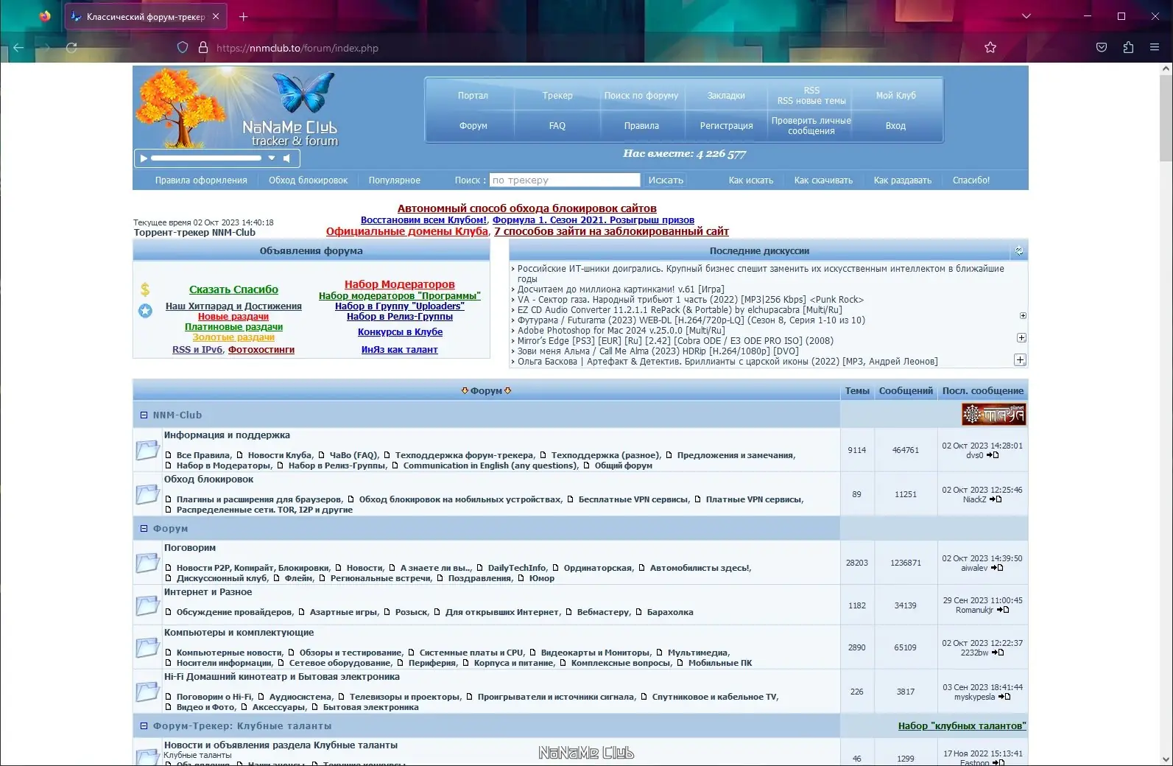Click the medium plus expander in discussions
Image resolution: width=1173 pixels, height=766 pixels.
click(1021, 338)
